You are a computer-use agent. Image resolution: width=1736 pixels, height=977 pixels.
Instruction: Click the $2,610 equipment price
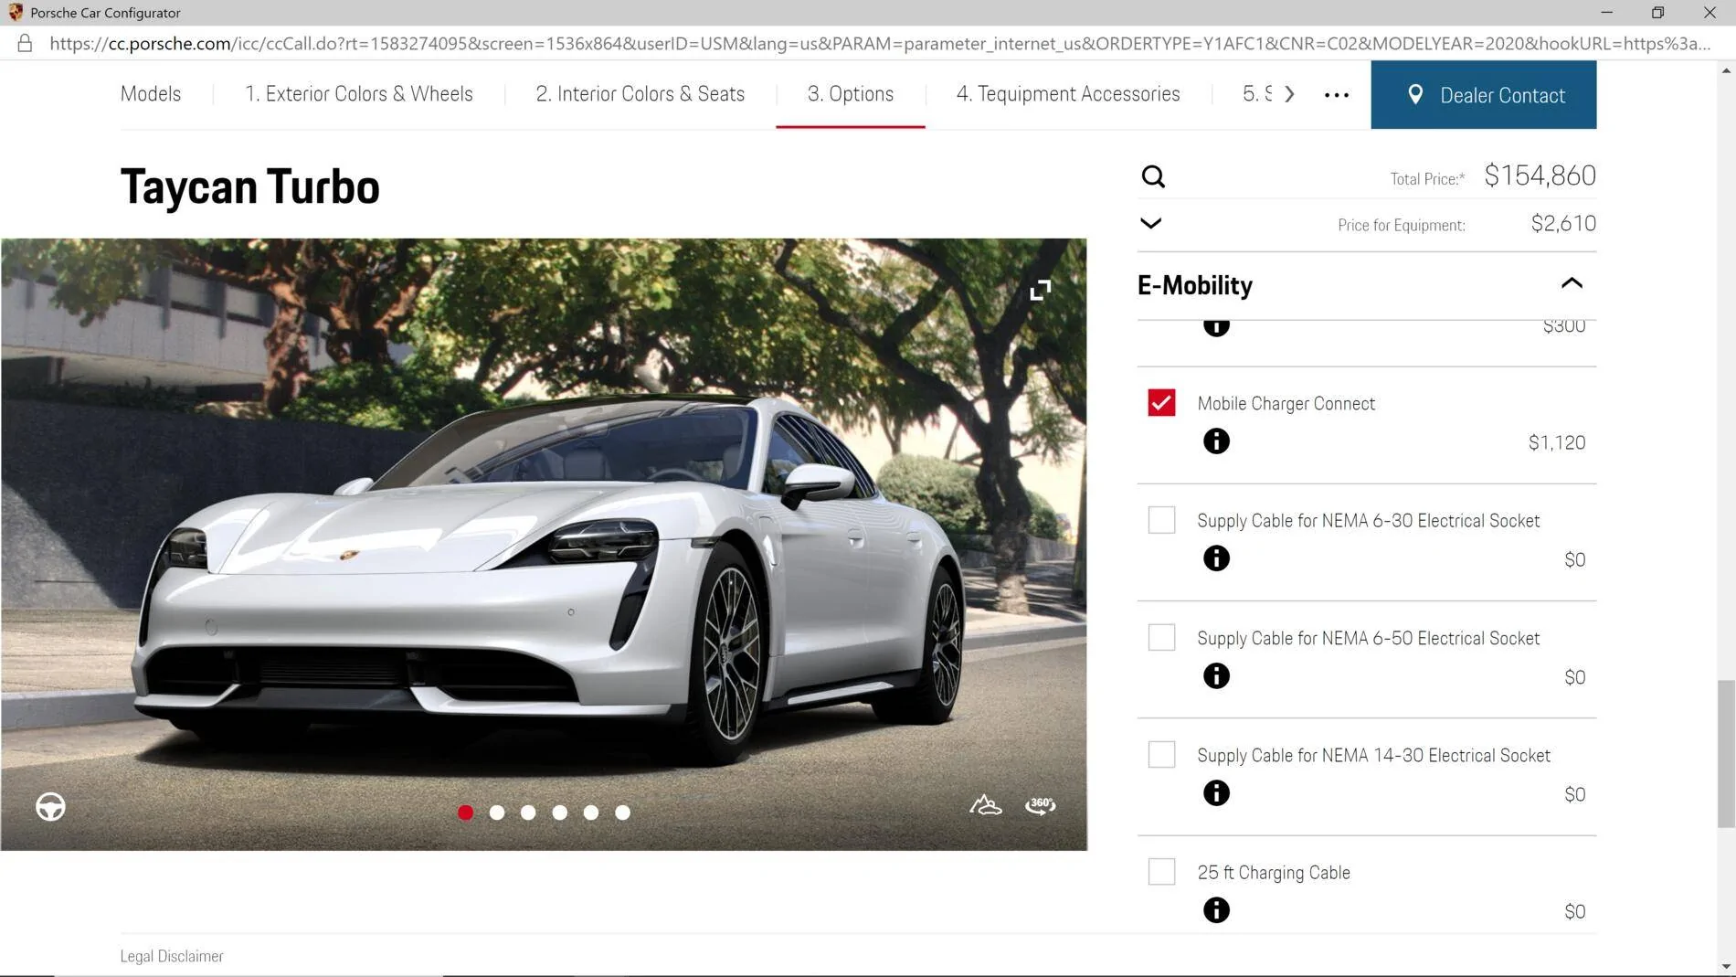pyautogui.click(x=1563, y=224)
